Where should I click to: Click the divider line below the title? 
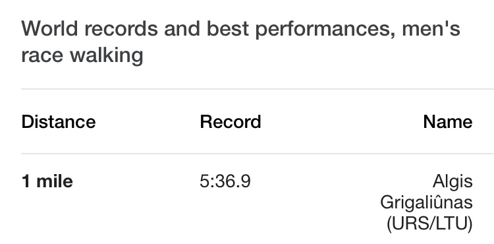(x=258, y=89)
